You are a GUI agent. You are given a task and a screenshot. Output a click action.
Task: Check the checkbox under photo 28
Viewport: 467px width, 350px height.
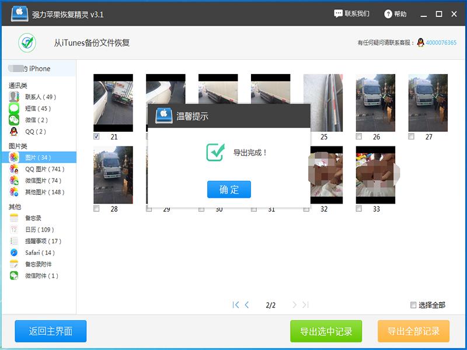(x=97, y=207)
